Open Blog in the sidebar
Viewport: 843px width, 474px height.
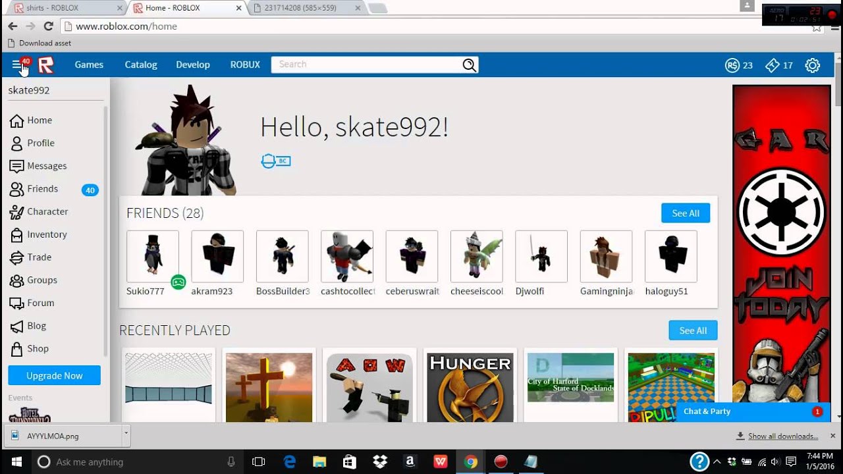(x=28, y=326)
